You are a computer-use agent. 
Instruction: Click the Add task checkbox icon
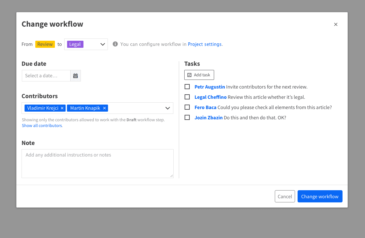tap(189, 74)
